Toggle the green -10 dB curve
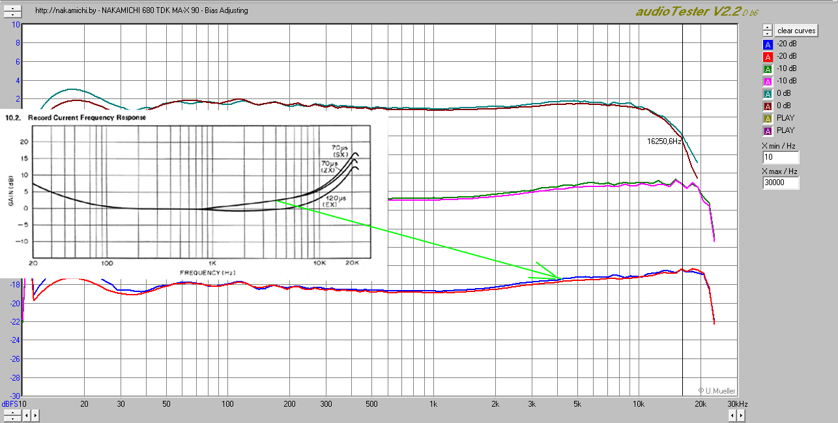This screenshot has width=838, height=423. pos(768,69)
